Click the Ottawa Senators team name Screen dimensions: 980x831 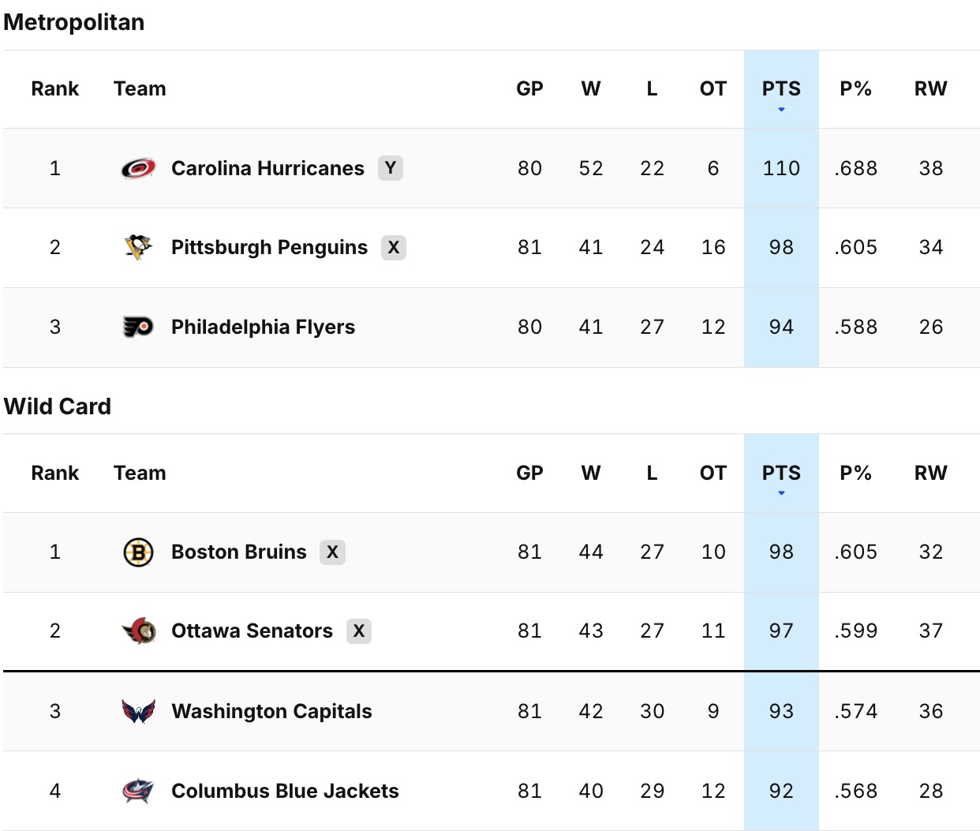(x=252, y=631)
